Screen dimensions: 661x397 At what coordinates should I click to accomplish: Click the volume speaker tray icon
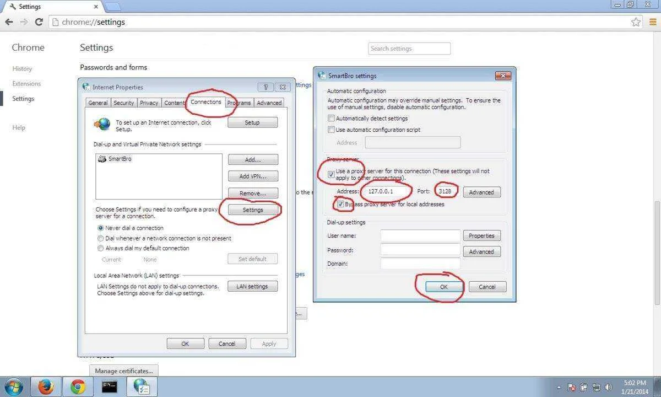coord(609,388)
